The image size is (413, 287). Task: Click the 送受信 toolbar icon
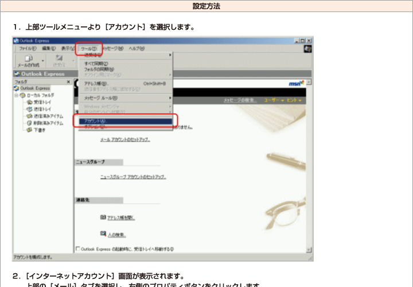click(59, 58)
